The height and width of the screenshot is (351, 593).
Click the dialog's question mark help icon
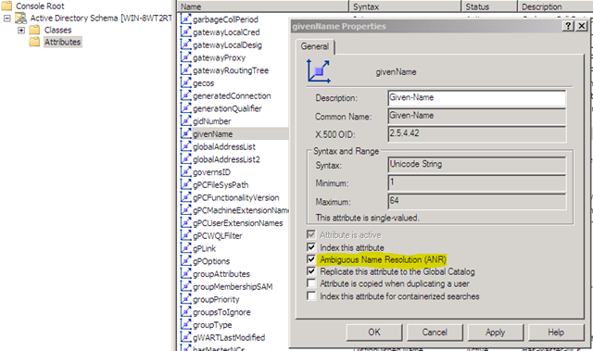coord(568,26)
